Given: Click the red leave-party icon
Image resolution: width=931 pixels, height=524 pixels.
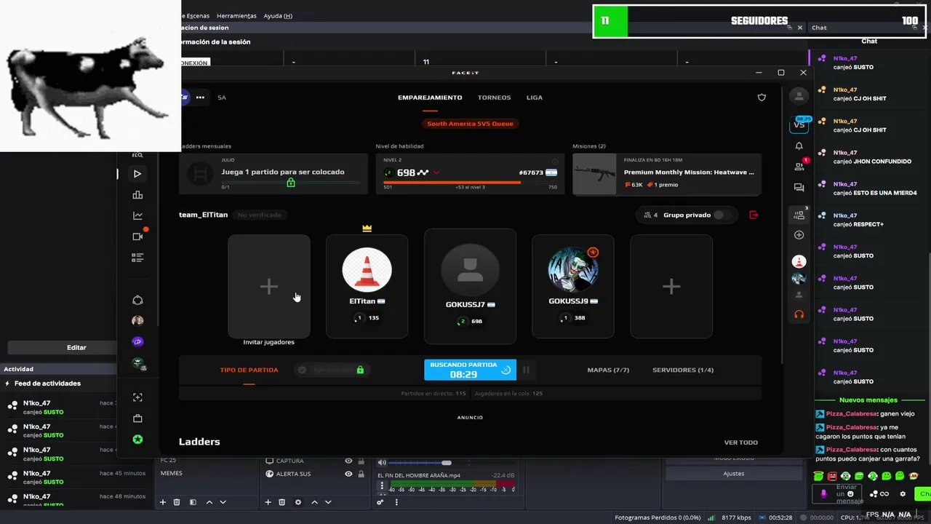Looking at the screenshot, I should tap(754, 215).
